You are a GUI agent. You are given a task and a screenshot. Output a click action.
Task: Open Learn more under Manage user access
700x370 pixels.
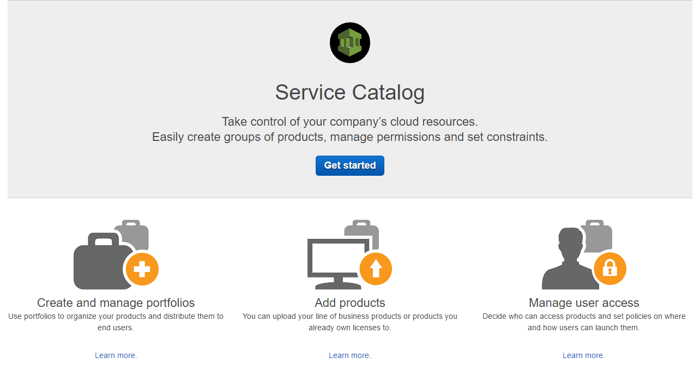pyautogui.click(x=583, y=355)
